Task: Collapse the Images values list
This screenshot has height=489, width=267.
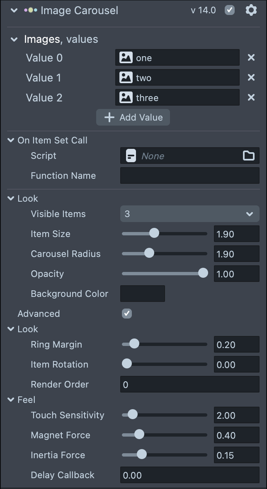Action: tap(15, 40)
